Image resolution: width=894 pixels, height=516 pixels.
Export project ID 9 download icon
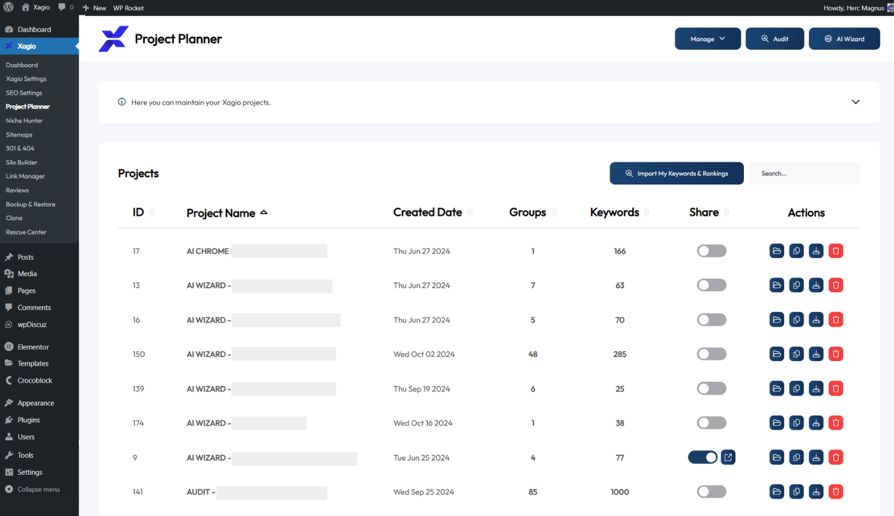[816, 458]
